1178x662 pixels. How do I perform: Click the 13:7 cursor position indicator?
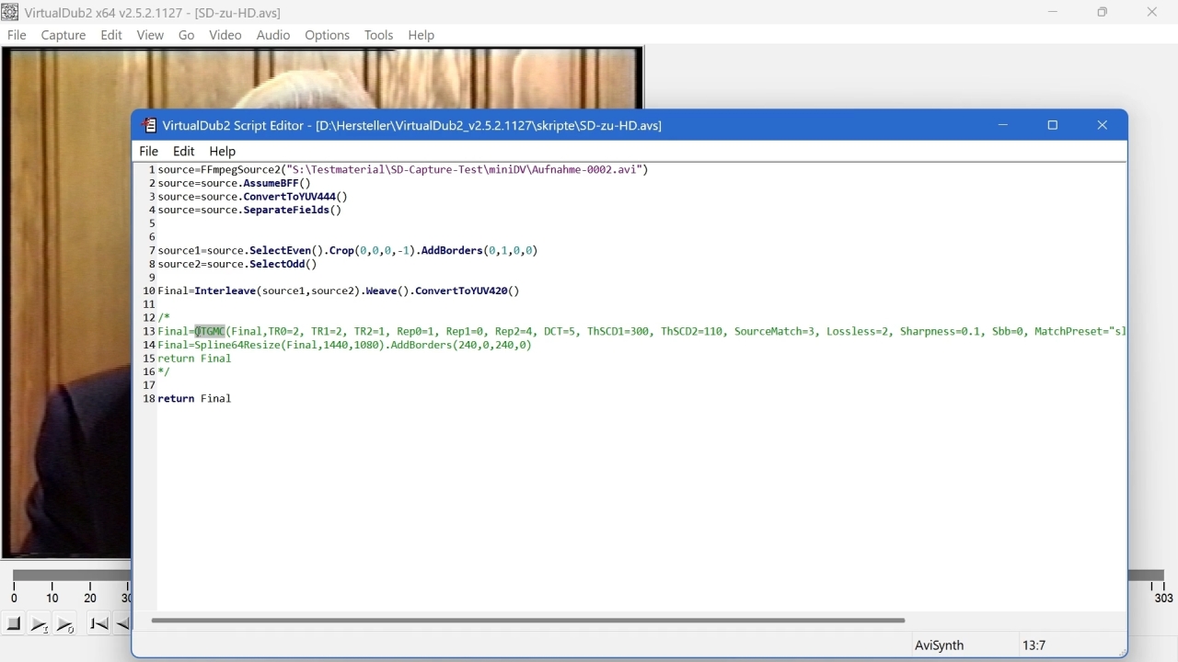(x=1034, y=645)
